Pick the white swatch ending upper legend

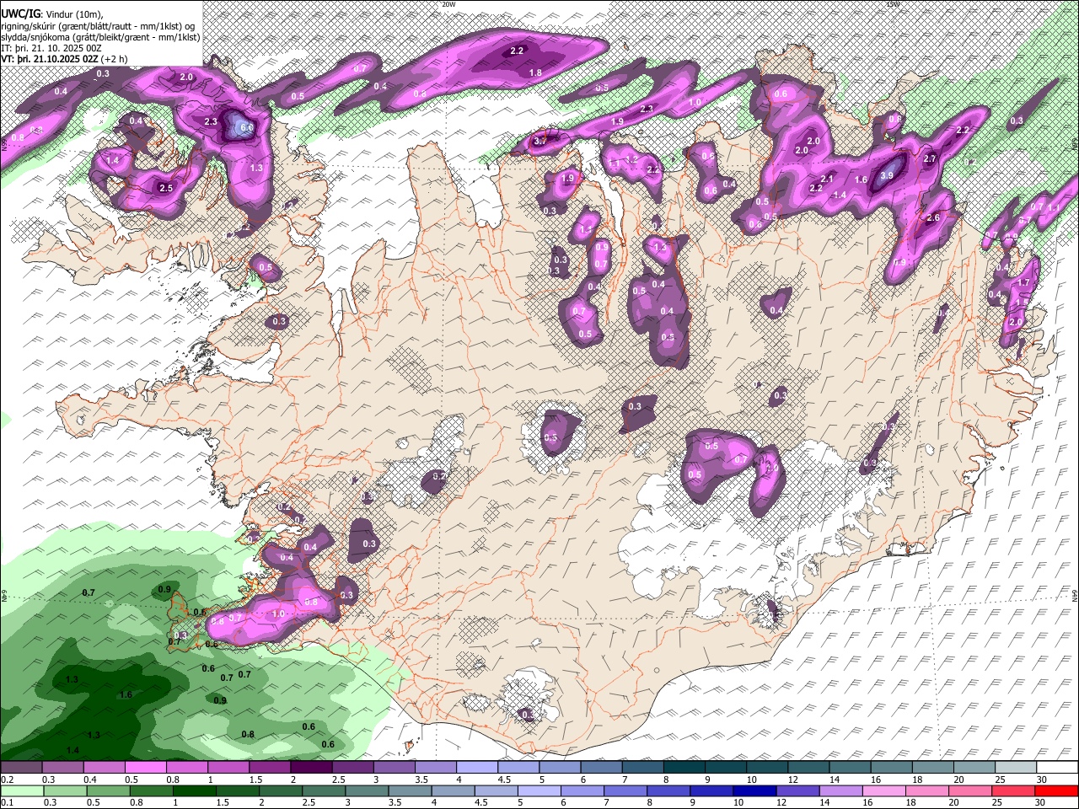[x=1056, y=768]
